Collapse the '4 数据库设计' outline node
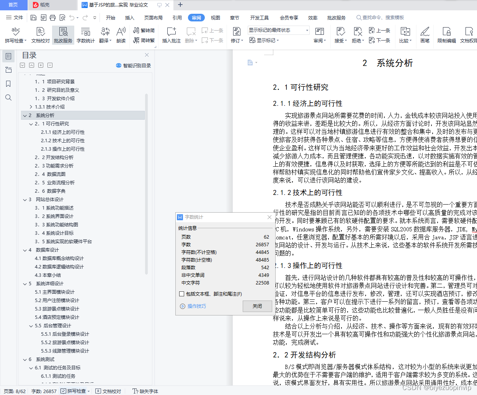Screen dimensions: 477x395 (25, 250)
